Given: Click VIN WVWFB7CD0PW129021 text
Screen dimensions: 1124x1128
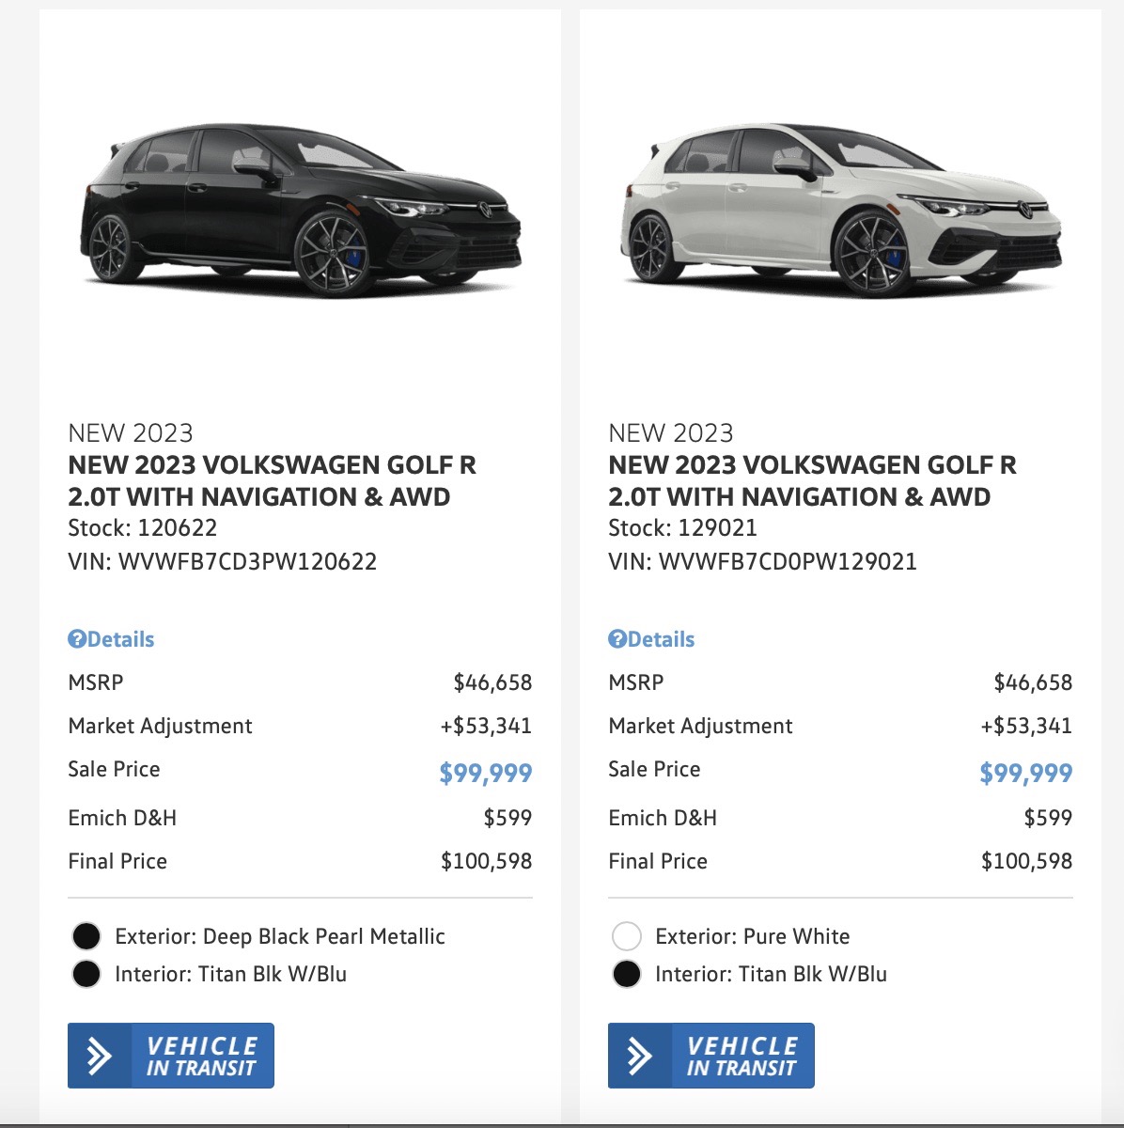Looking at the screenshot, I should point(788,562).
